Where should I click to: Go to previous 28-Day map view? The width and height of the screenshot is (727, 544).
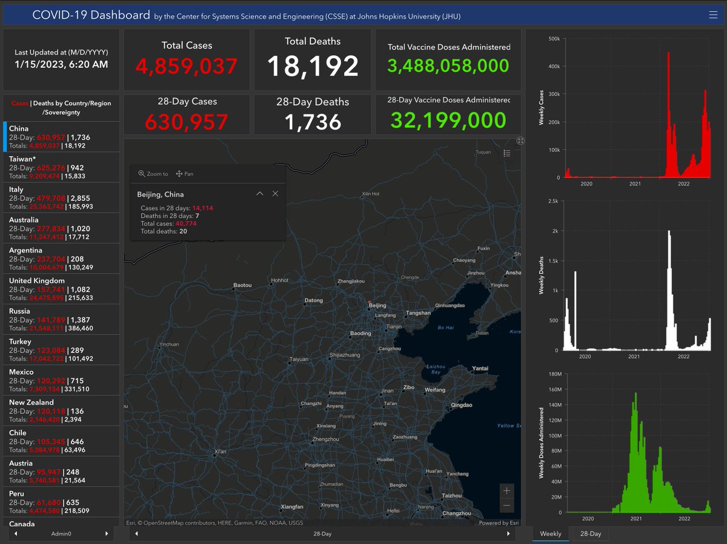[136, 534]
